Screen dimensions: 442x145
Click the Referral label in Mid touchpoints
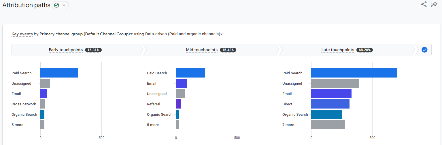(154, 104)
